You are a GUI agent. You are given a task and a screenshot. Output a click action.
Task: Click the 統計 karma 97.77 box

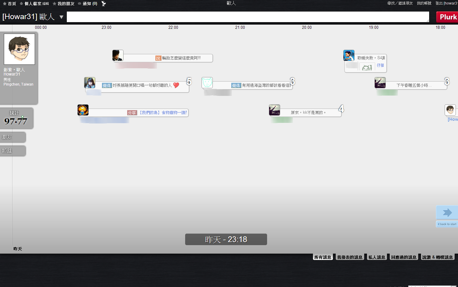pos(16,118)
